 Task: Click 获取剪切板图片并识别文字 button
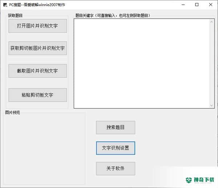point(37,48)
